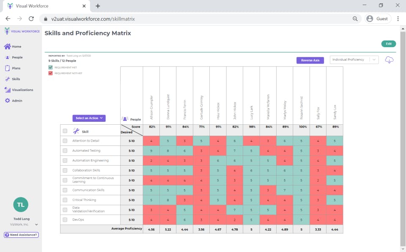This screenshot has height=252, width=406.
Task: Check the Collaboration Skills checkbox
Action: (65, 171)
